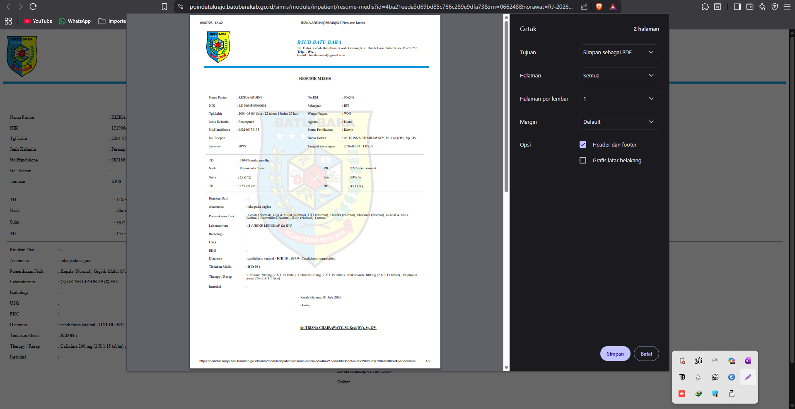Open the Tujuan destination dropdown
795x409 pixels.
pyautogui.click(x=619, y=52)
